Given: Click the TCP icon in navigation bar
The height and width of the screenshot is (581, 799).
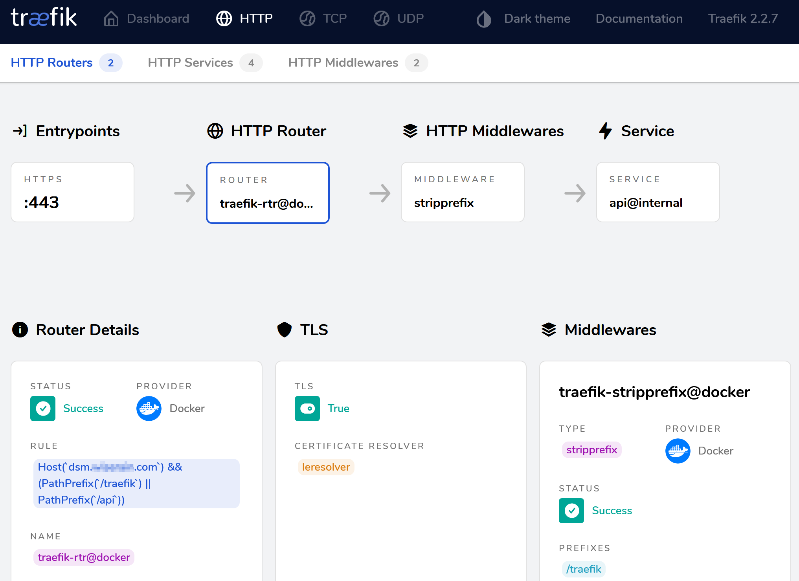Looking at the screenshot, I should click(x=307, y=18).
